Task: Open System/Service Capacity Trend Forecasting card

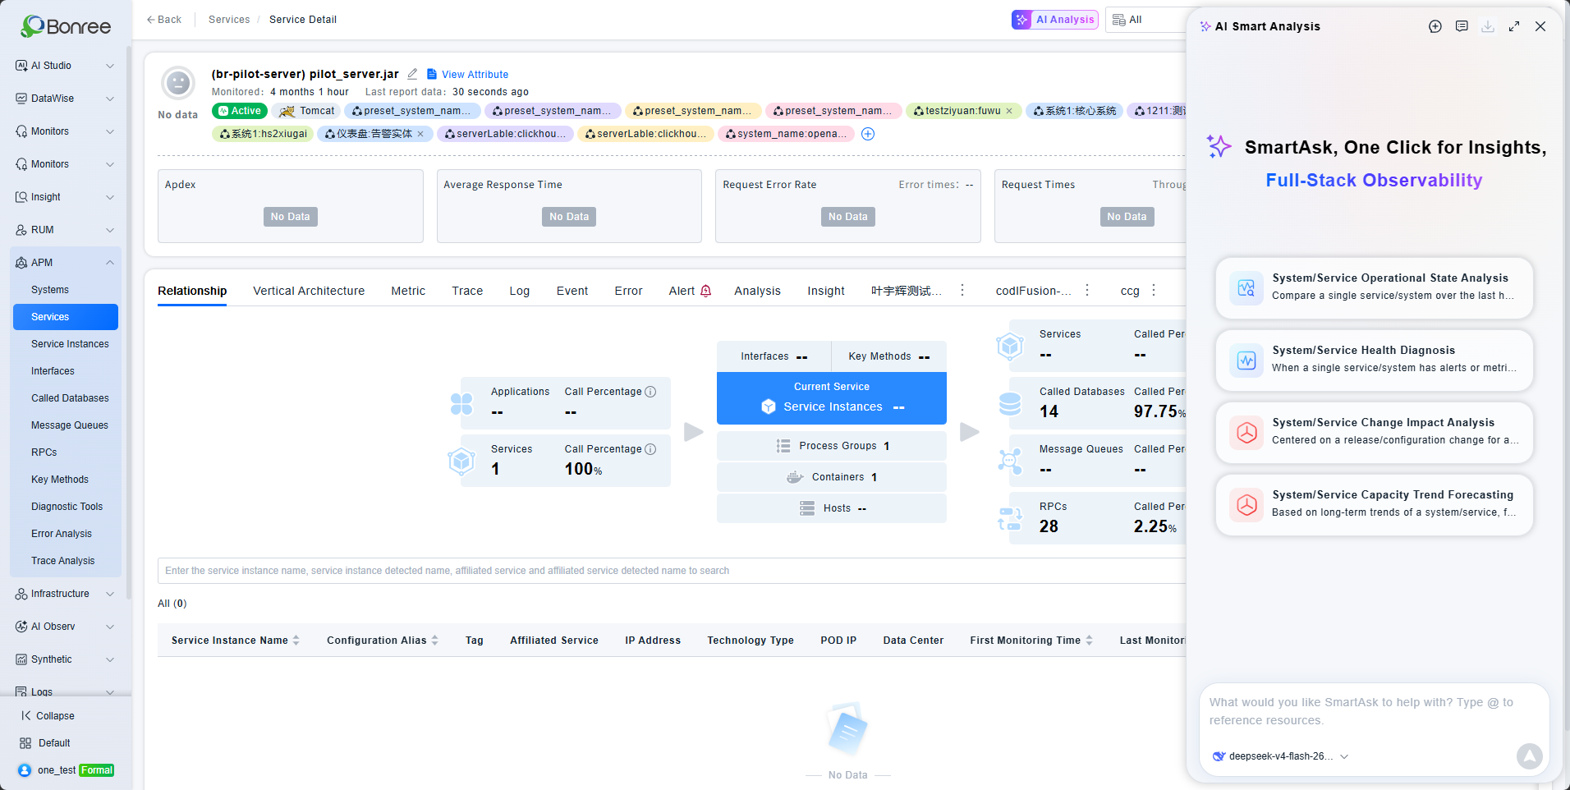Action: [1375, 505]
